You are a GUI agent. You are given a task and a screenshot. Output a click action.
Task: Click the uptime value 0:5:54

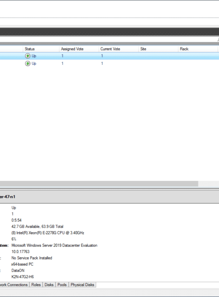(x=16, y=220)
